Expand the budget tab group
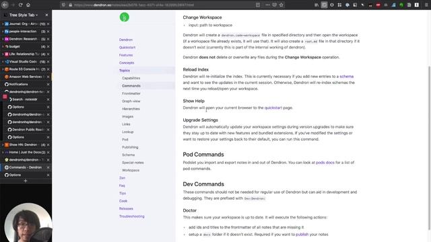 click(3, 46)
